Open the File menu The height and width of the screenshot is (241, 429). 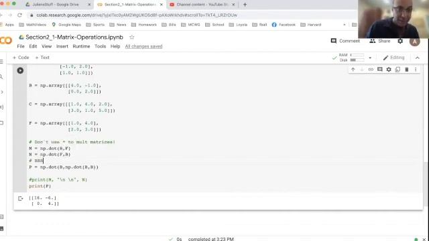tap(21, 46)
